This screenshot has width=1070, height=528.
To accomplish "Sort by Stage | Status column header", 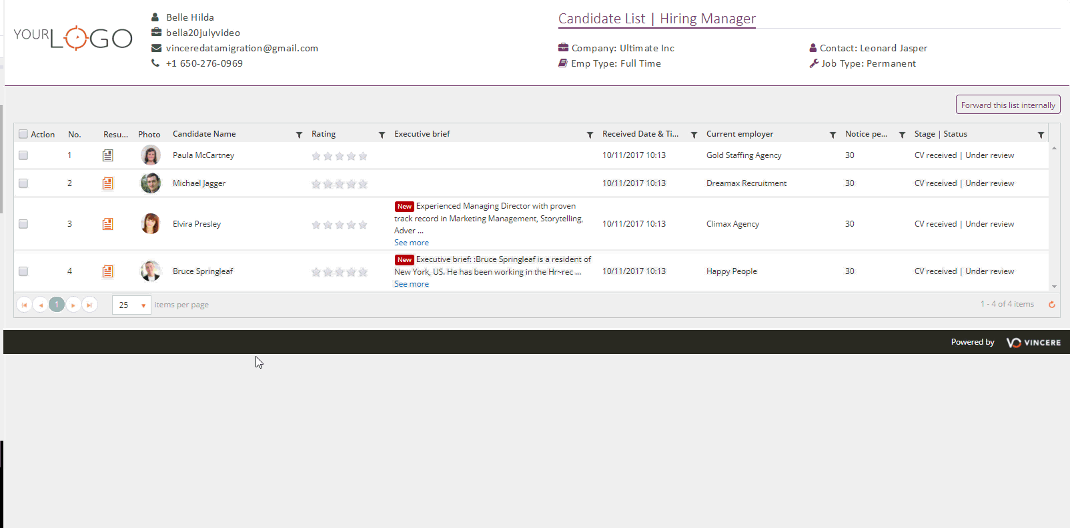I will click(941, 134).
